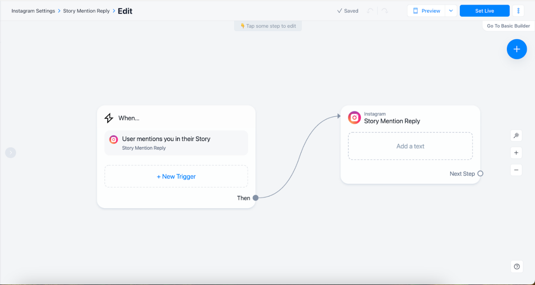This screenshot has width=535, height=285.
Task: Open the help question mark icon
Action: 517,266
